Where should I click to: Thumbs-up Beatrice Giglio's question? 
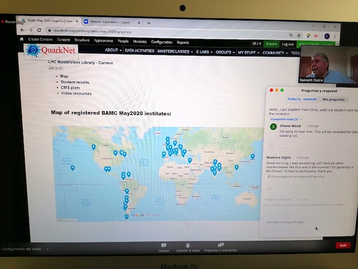pos(270,188)
